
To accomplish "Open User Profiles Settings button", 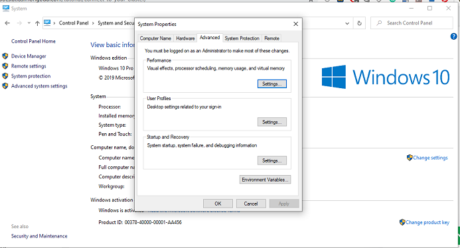I will (x=272, y=122).
